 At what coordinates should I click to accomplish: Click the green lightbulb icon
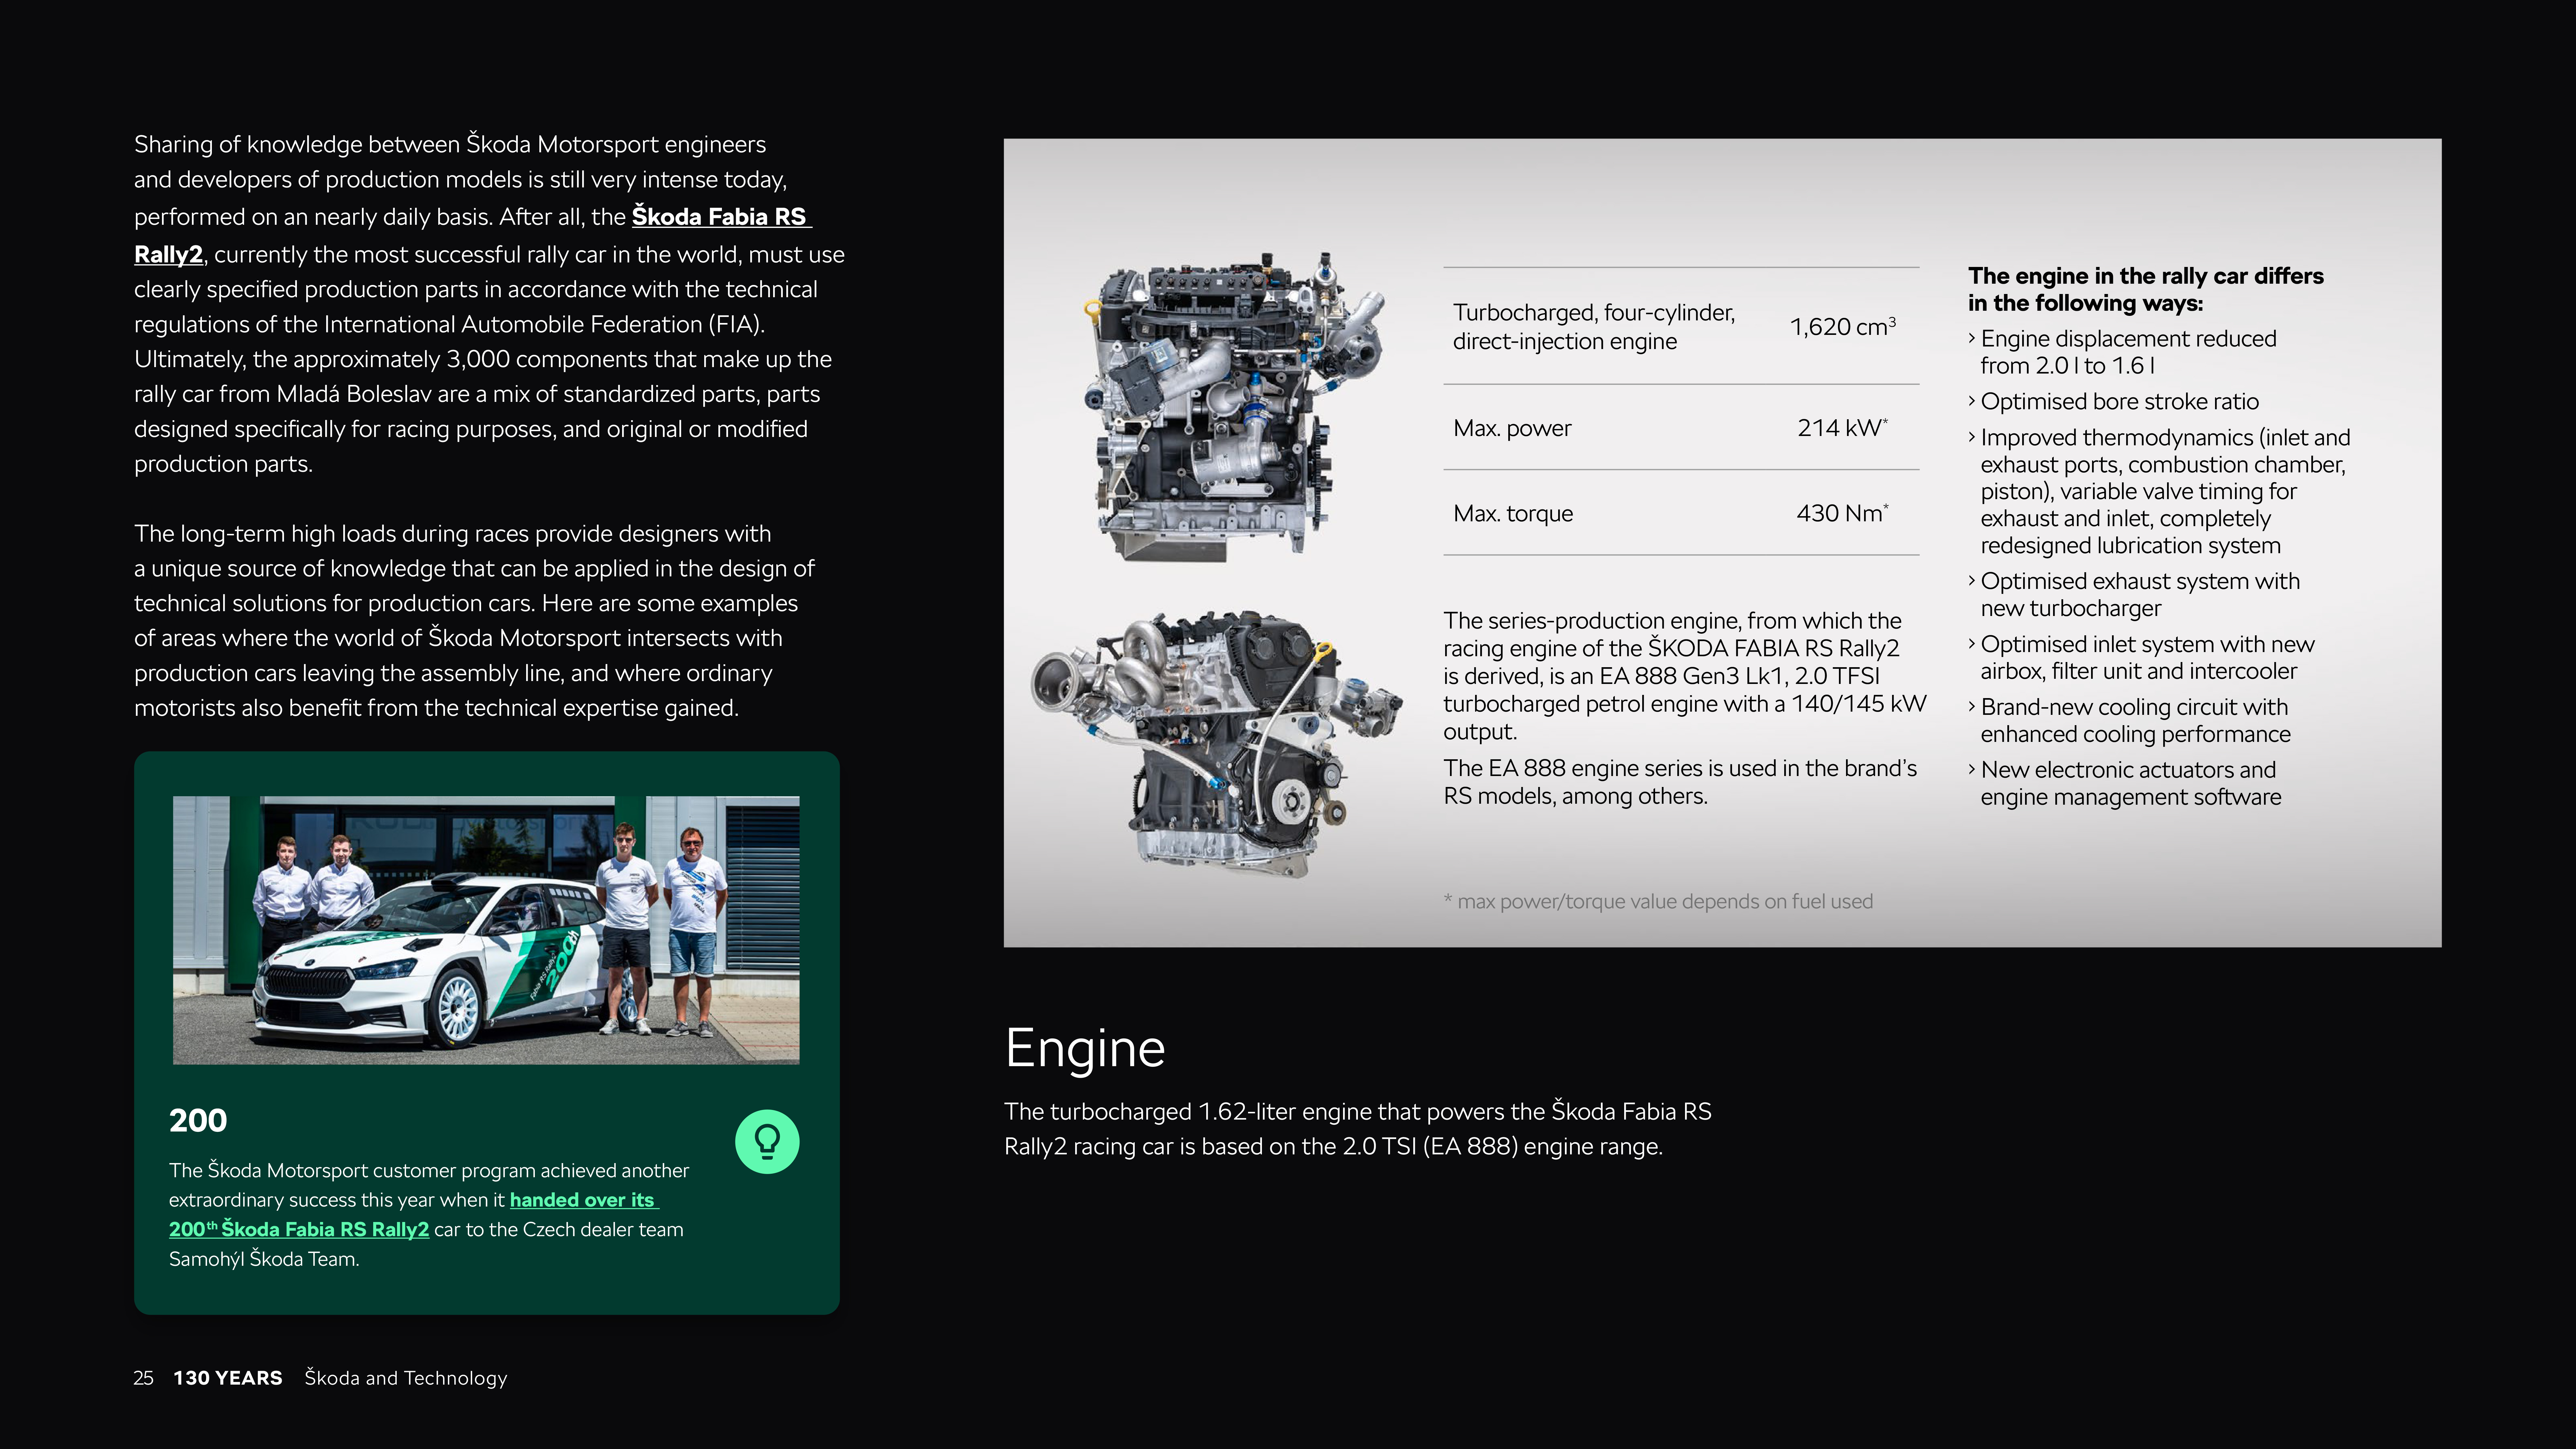point(767,1141)
